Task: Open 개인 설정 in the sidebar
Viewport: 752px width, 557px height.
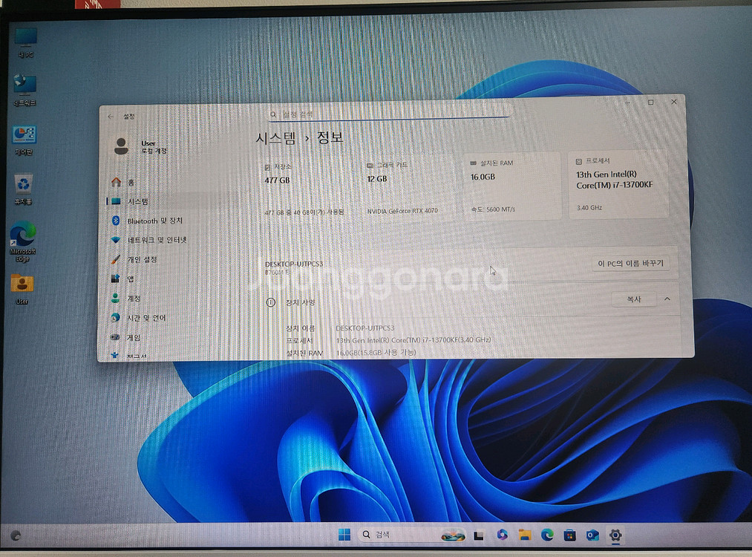Action: pos(142,259)
